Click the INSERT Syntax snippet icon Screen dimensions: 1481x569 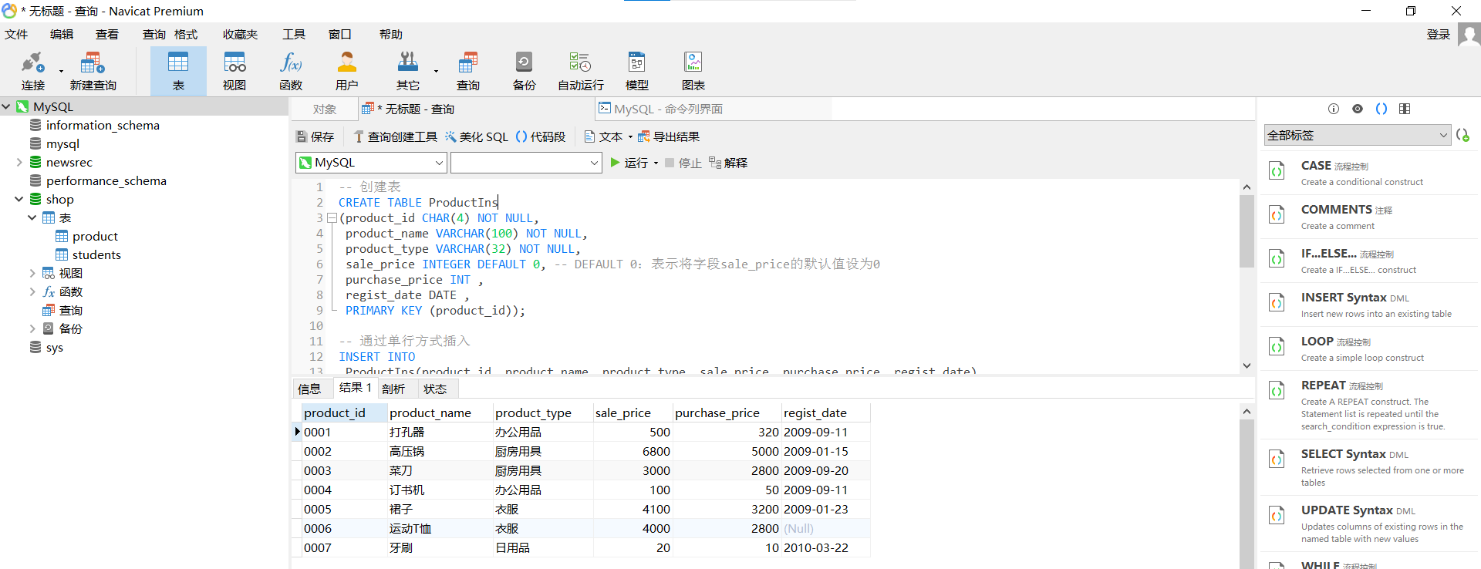1277,303
